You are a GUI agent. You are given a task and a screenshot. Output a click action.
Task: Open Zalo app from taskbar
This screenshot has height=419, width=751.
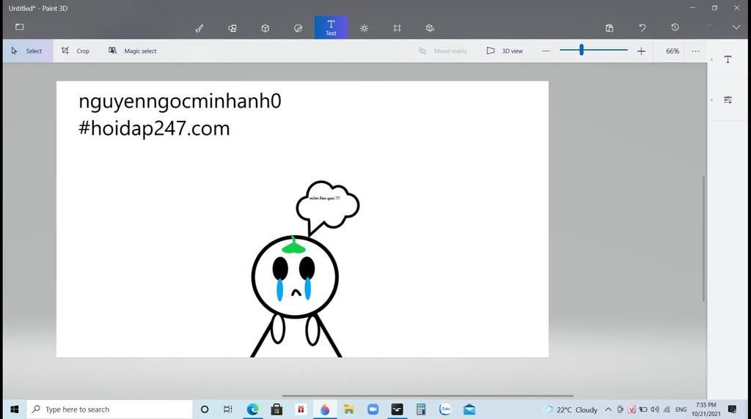click(x=445, y=409)
